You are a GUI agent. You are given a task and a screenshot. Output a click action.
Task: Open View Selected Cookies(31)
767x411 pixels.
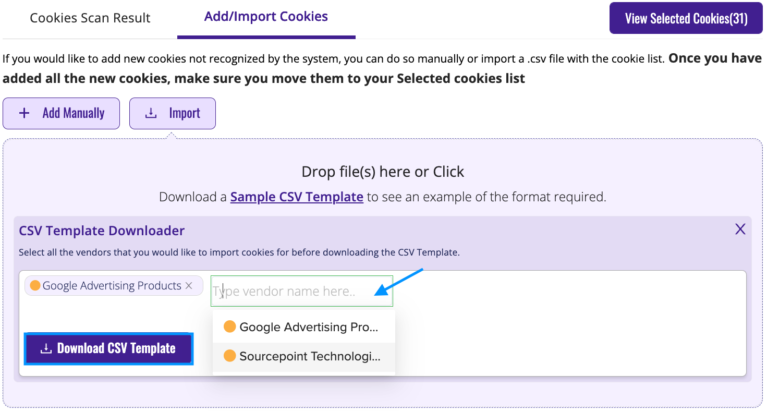(x=686, y=18)
